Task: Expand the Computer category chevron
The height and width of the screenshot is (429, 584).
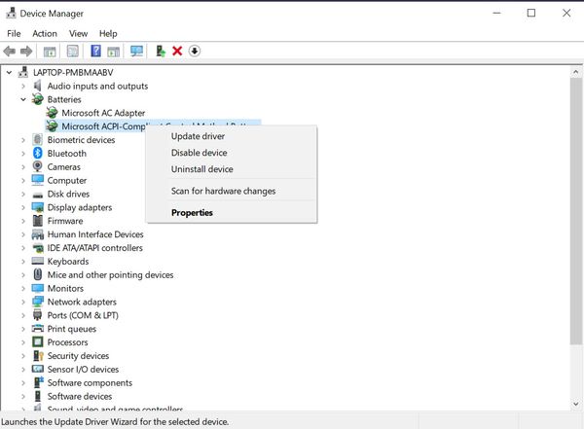Action: click(23, 180)
